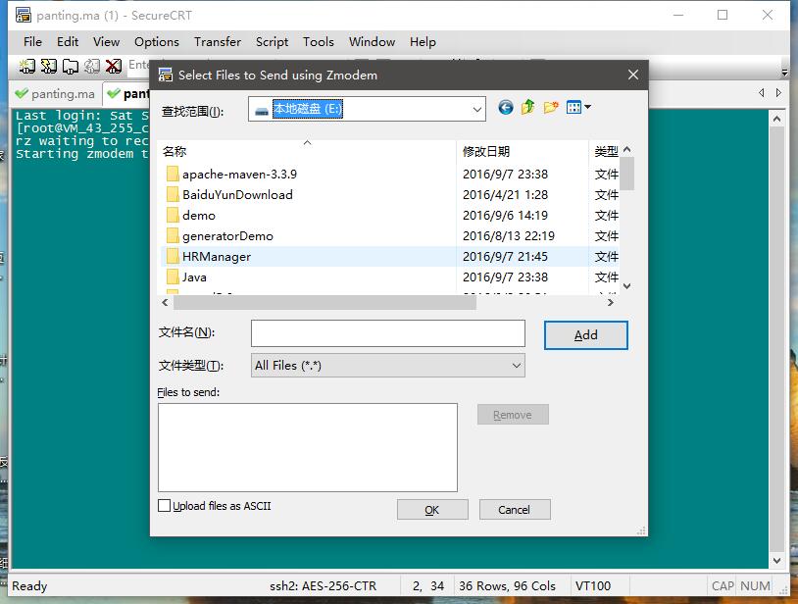The height and width of the screenshot is (604, 798).
Task: Click terminal scrollbar up arrow
Action: pos(776,119)
